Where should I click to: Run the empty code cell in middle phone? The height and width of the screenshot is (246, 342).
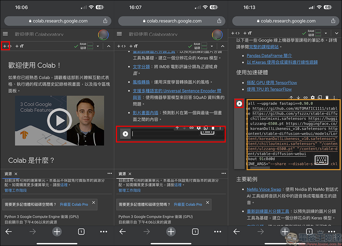(126, 134)
